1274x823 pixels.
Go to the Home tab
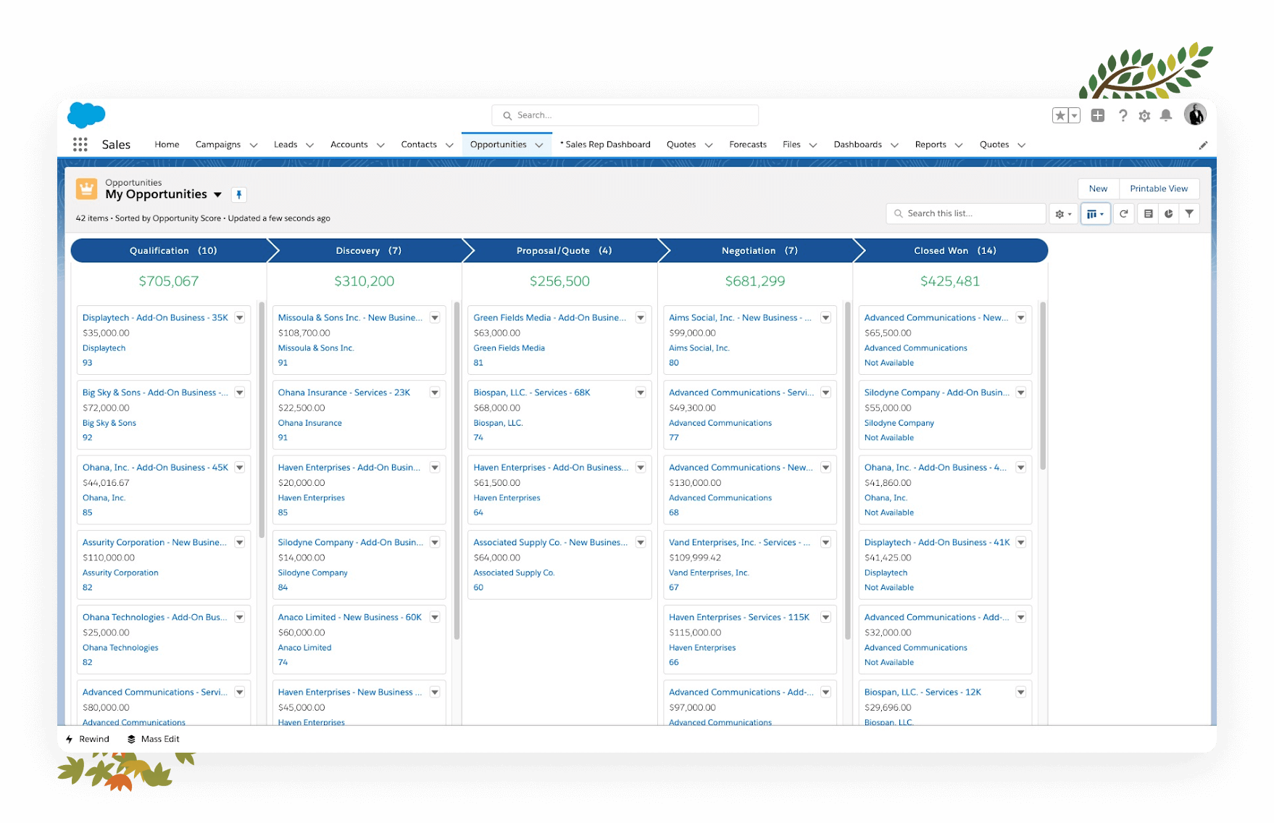[167, 144]
